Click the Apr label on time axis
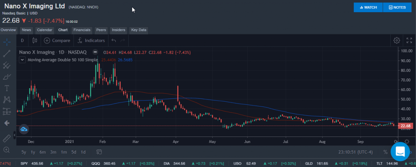The width and height of the screenshot is (416, 167). click(176, 141)
